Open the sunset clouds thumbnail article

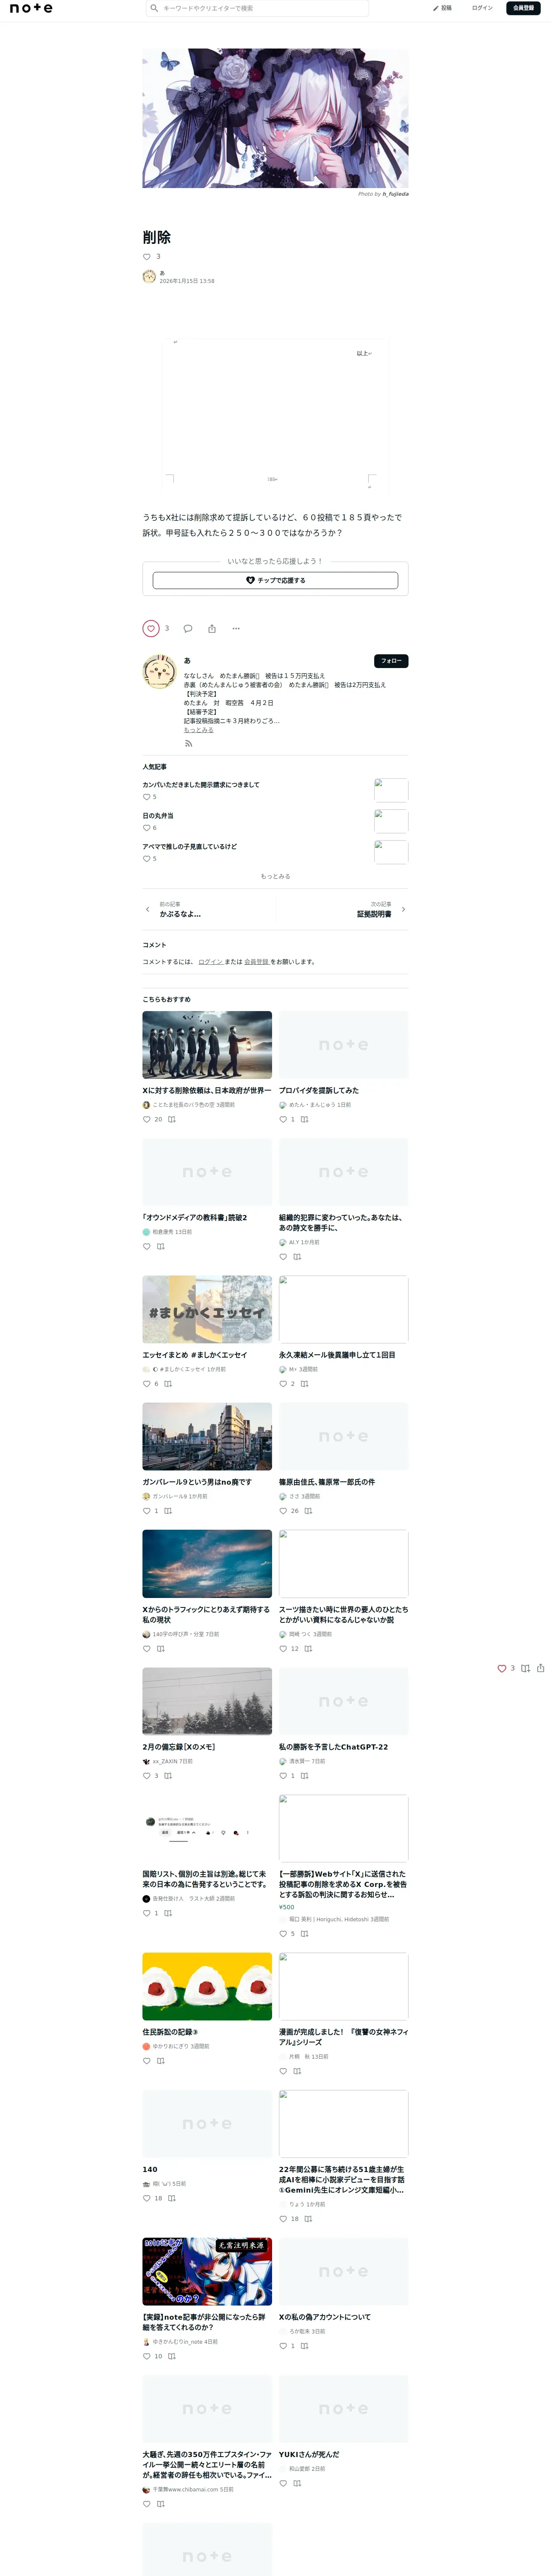pos(207,1564)
